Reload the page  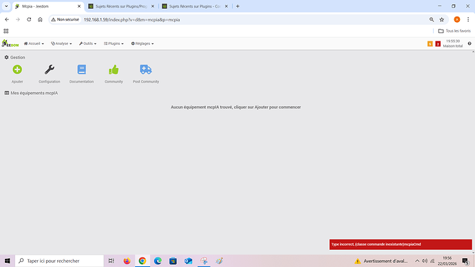(29, 19)
